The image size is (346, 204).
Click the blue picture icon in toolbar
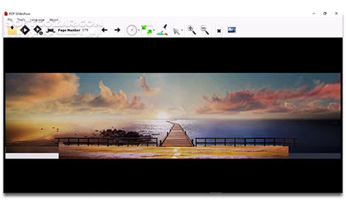[x=232, y=30]
